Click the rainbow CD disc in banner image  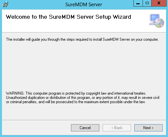159,23
